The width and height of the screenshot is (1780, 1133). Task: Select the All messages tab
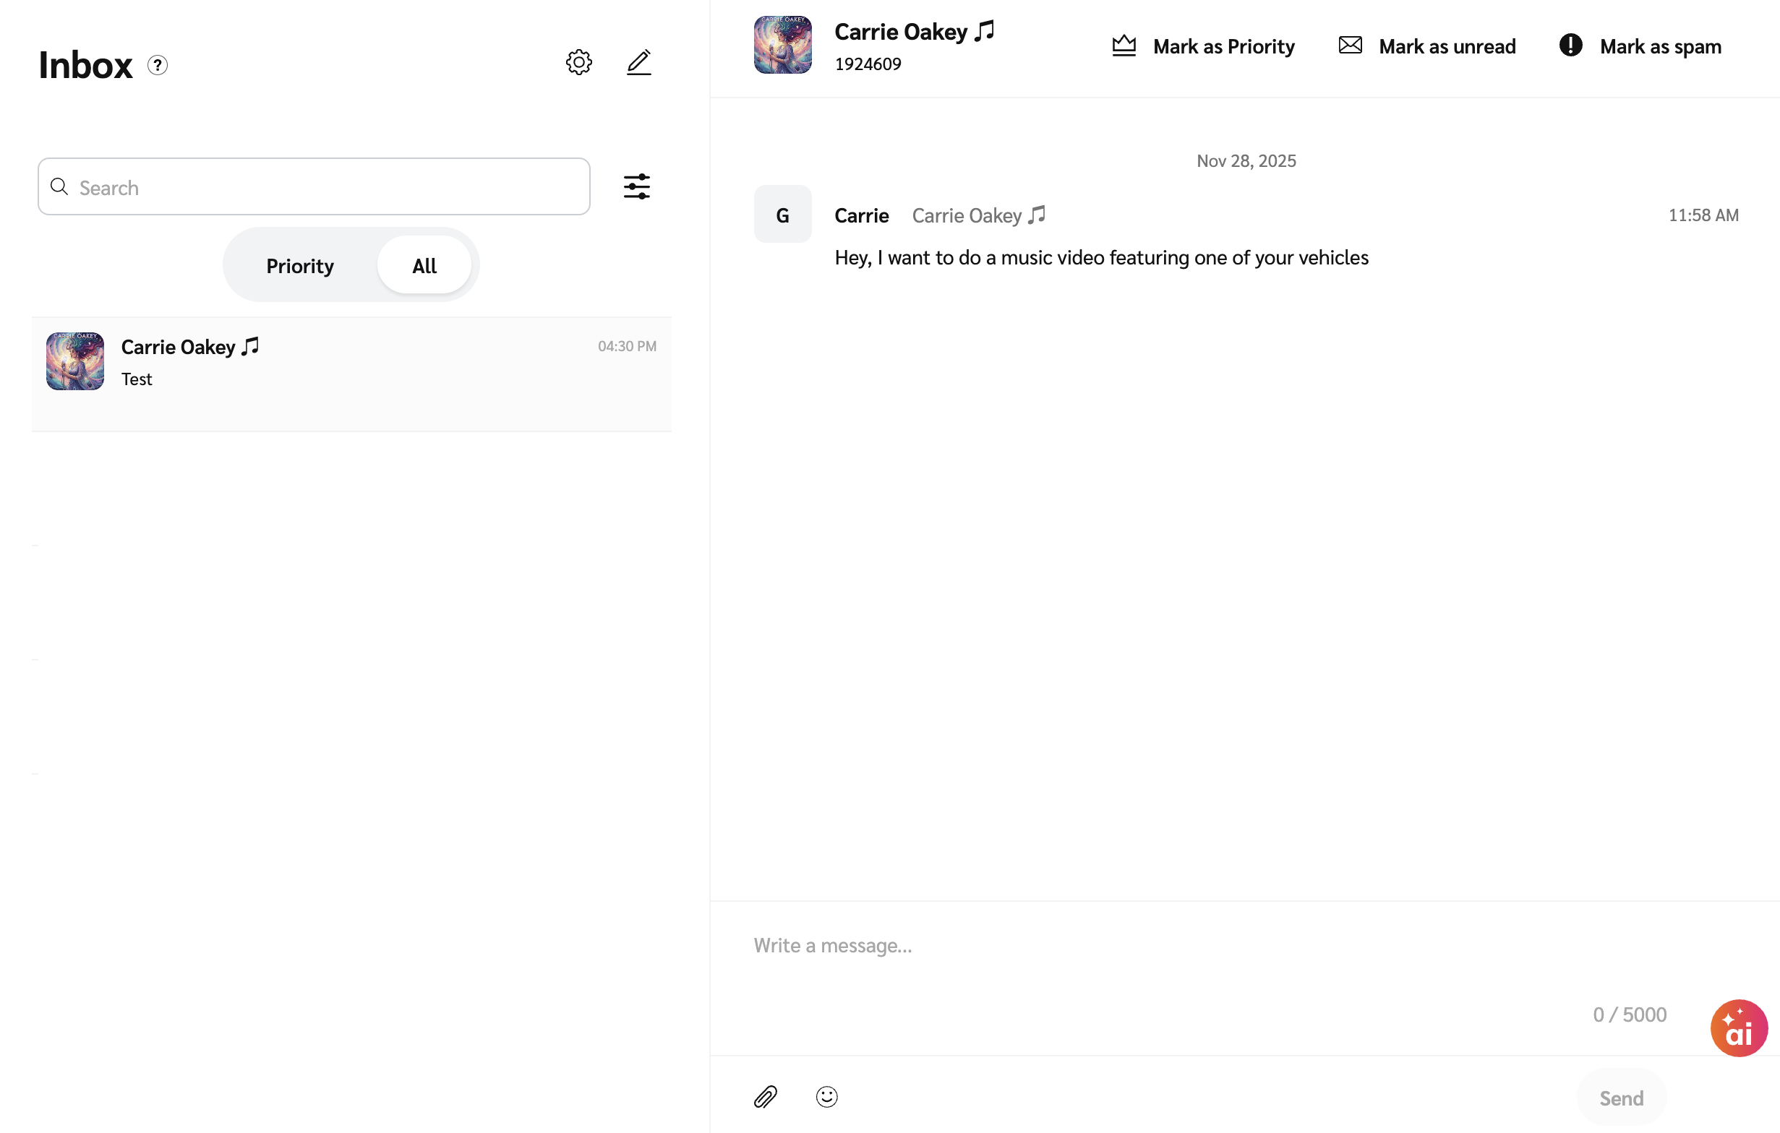424,265
